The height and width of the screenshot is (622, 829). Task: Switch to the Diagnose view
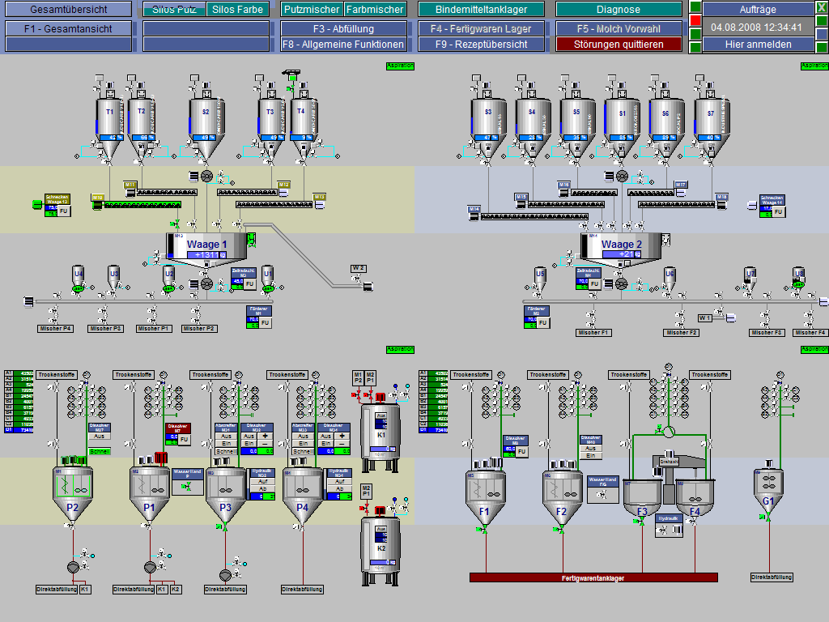coord(618,10)
